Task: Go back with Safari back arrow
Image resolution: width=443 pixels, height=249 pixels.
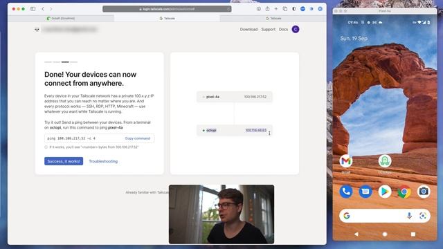Action: click(43, 9)
